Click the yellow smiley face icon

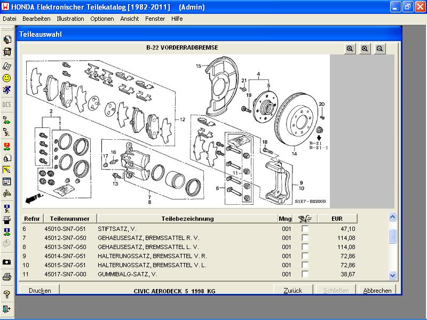(7, 78)
